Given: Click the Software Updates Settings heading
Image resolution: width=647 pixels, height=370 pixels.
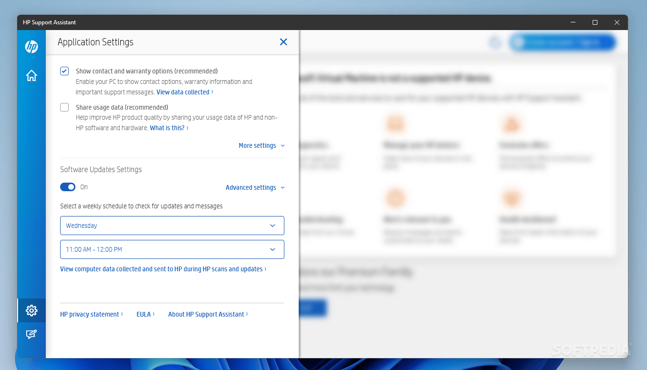Looking at the screenshot, I should [101, 169].
